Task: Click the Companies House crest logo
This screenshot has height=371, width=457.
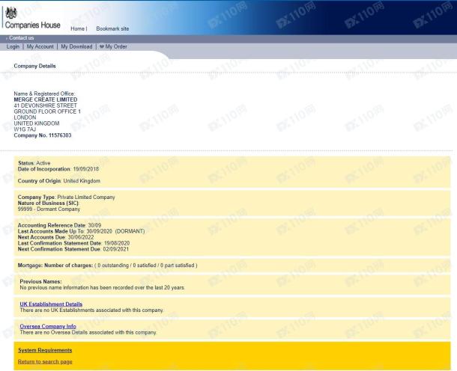Action: click(11, 13)
